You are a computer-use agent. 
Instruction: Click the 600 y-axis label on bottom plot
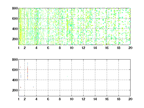(x=15, y=70)
